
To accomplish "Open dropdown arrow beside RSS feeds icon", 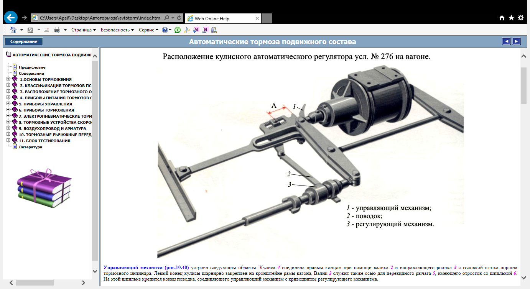I will click(39, 30).
